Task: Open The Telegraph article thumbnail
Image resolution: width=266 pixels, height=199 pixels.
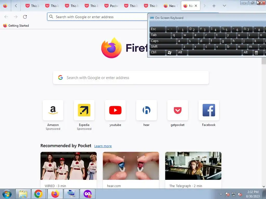Action: point(193,166)
